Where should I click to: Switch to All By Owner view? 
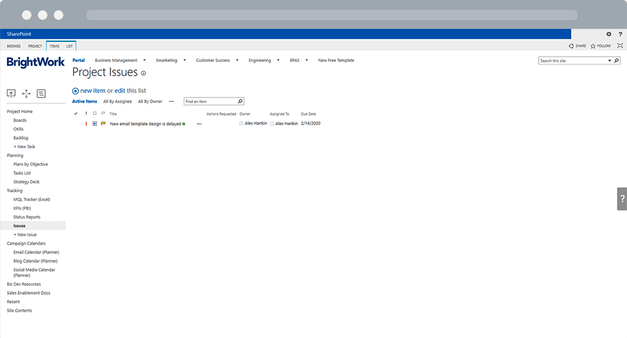coord(150,101)
